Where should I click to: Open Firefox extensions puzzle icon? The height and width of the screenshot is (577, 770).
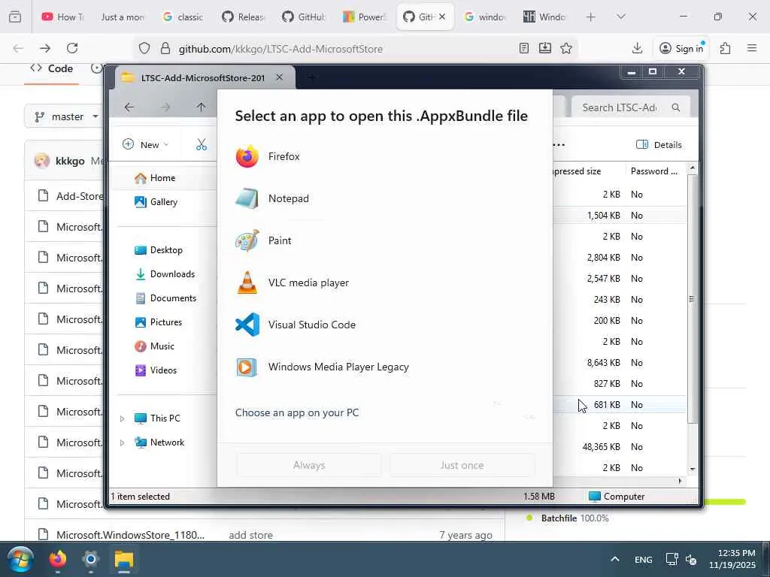(725, 48)
